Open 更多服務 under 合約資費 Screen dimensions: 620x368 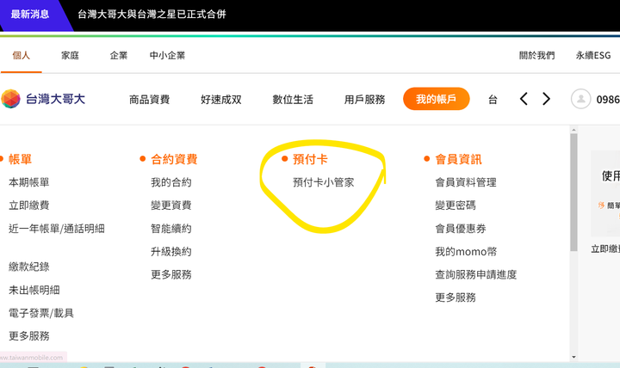[x=170, y=274]
